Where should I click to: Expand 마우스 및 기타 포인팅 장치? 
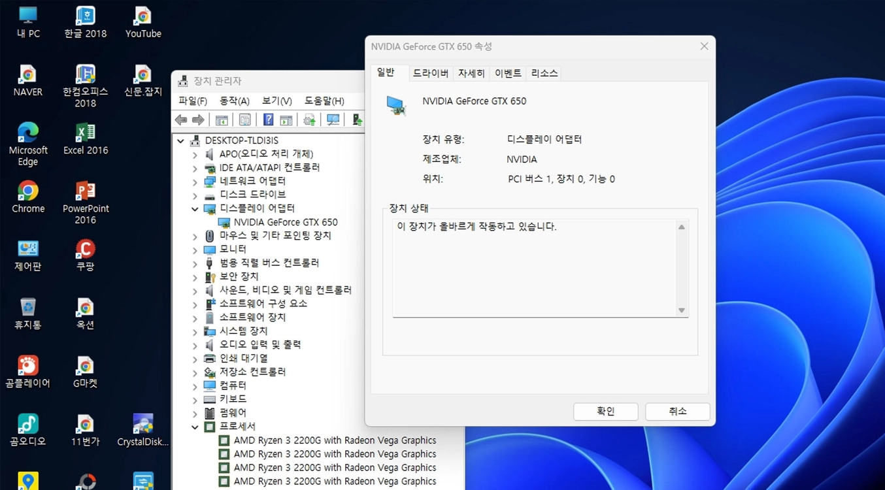195,236
